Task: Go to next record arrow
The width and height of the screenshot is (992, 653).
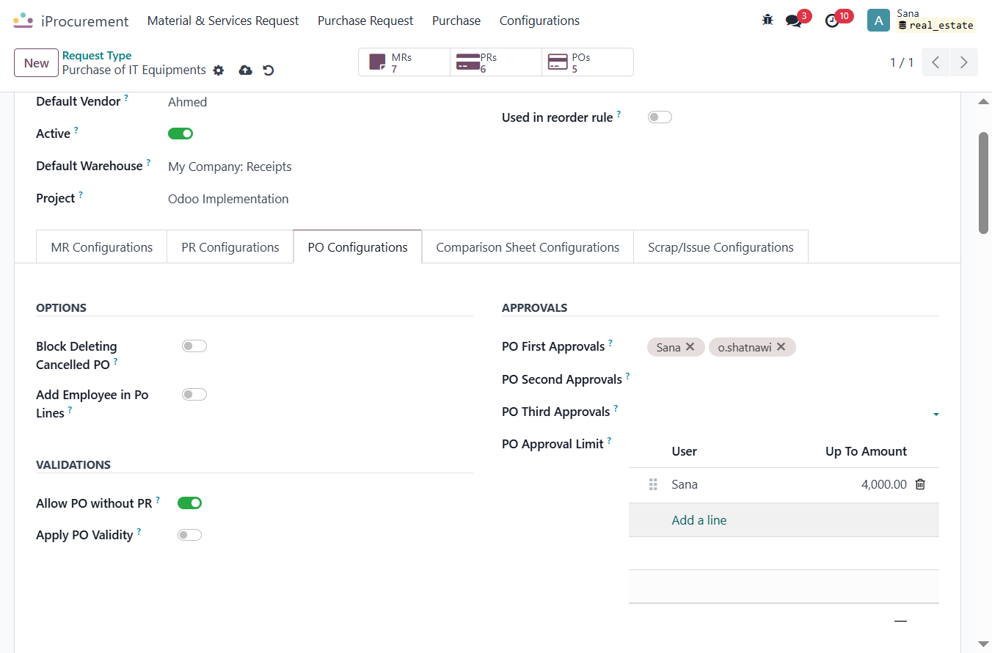Action: (964, 62)
